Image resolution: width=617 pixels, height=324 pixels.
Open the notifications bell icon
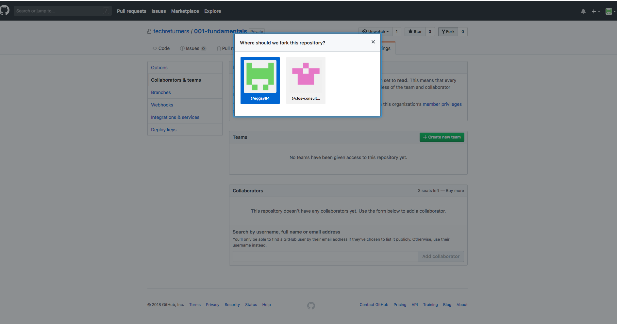[x=583, y=11]
